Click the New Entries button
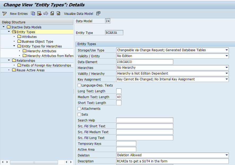Image resolution: width=235 pixels, height=165 pixels. 19,14
